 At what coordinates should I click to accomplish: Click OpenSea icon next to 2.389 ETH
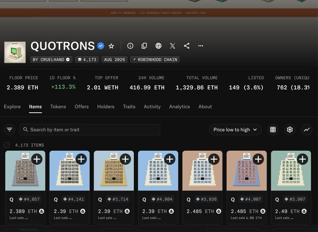pos(42,211)
